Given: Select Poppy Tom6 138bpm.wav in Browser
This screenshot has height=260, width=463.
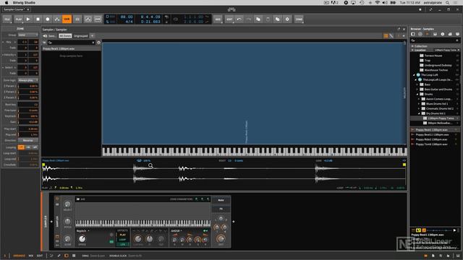Looking at the screenshot, I should (436, 144).
